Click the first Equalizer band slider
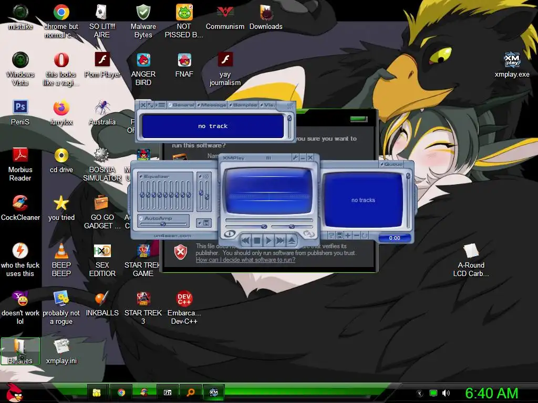 click(x=142, y=195)
